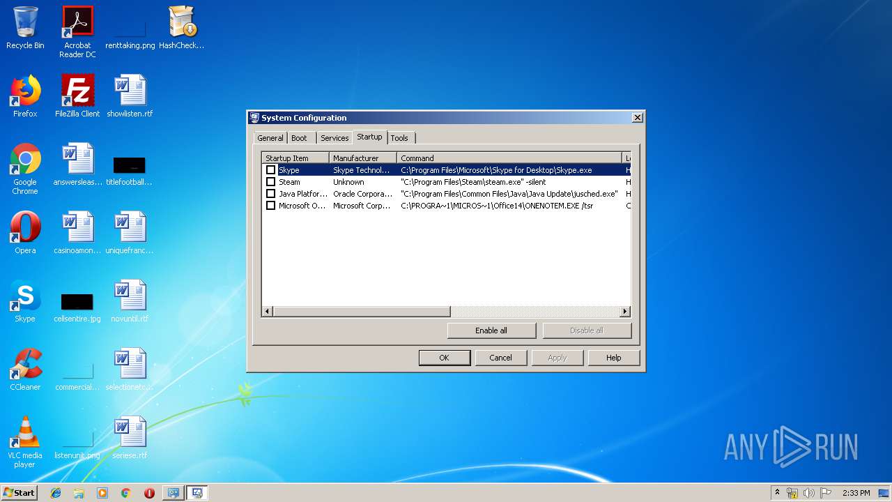Image resolution: width=892 pixels, height=502 pixels.
Task: Select the Startup tab
Action: (x=369, y=137)
